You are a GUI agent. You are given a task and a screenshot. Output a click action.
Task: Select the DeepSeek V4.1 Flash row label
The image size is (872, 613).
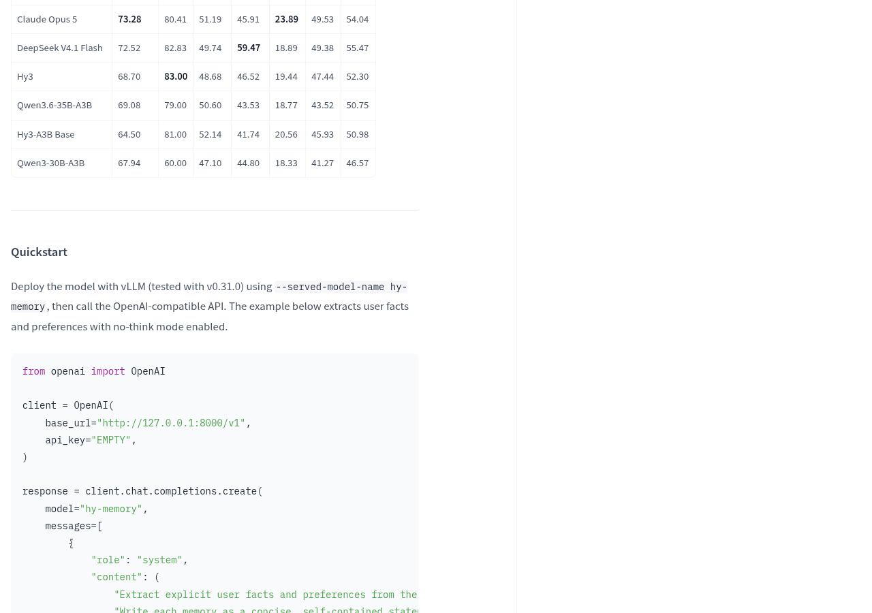click(x=60, y=48)
